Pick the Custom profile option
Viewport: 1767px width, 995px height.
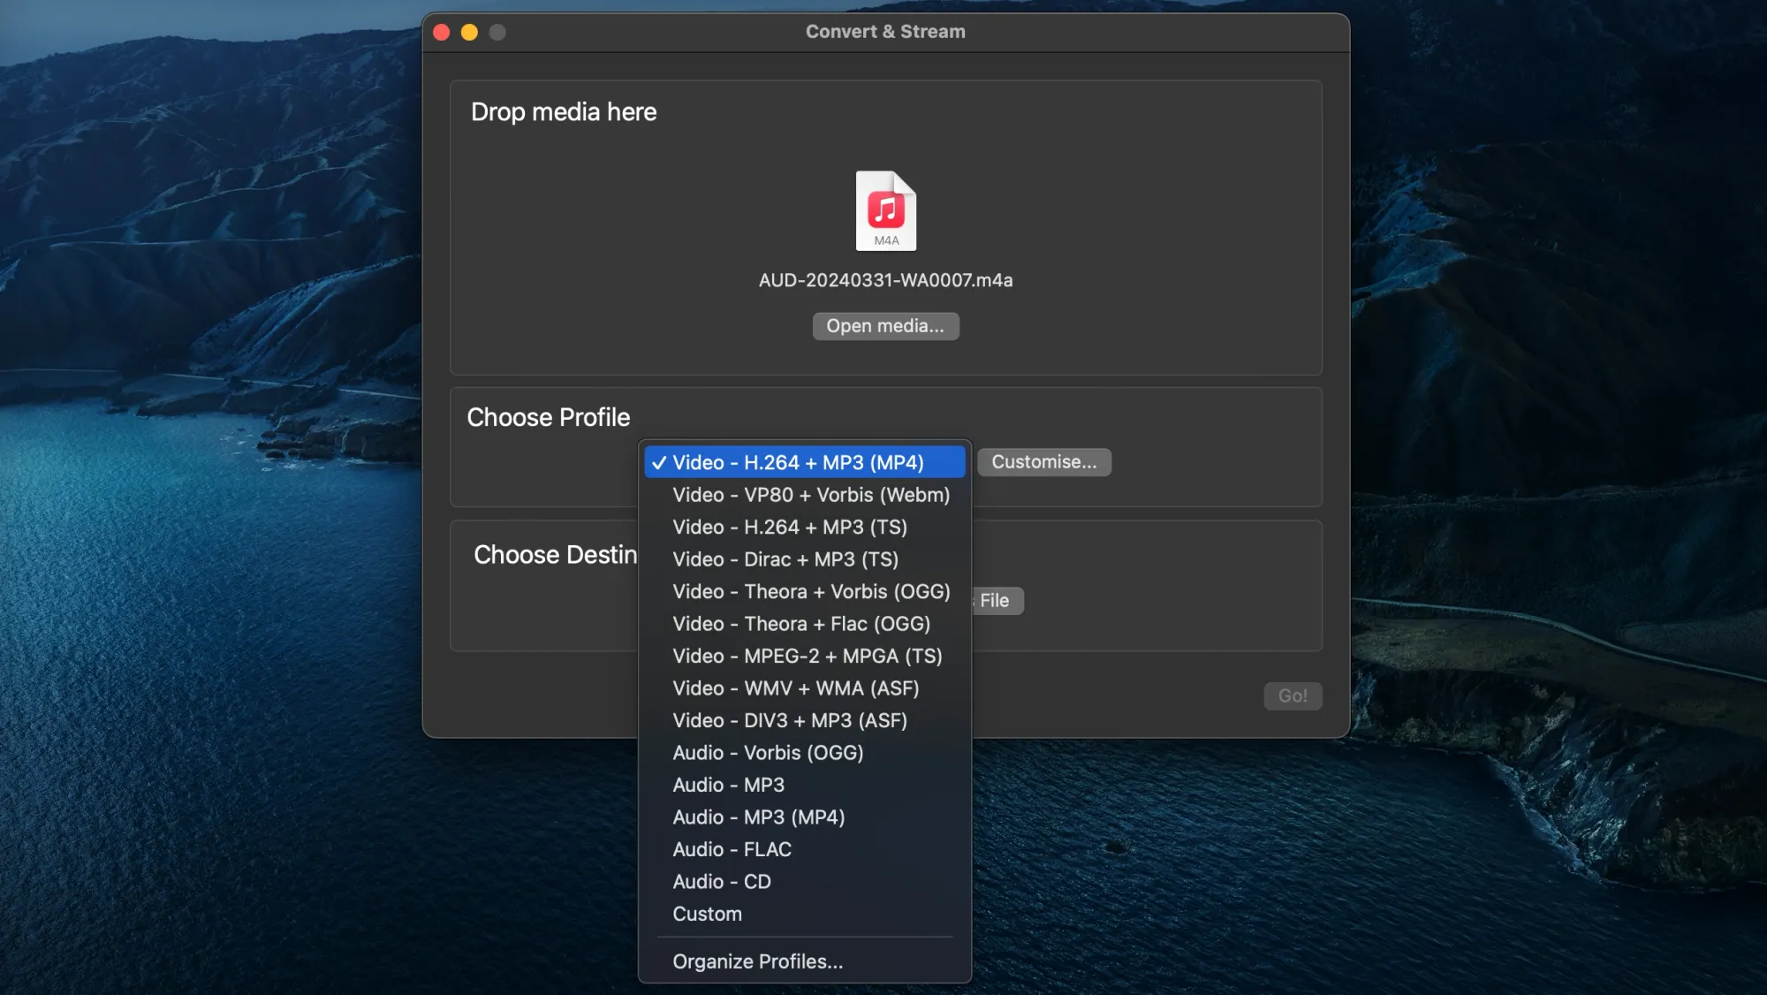[706, 914]
